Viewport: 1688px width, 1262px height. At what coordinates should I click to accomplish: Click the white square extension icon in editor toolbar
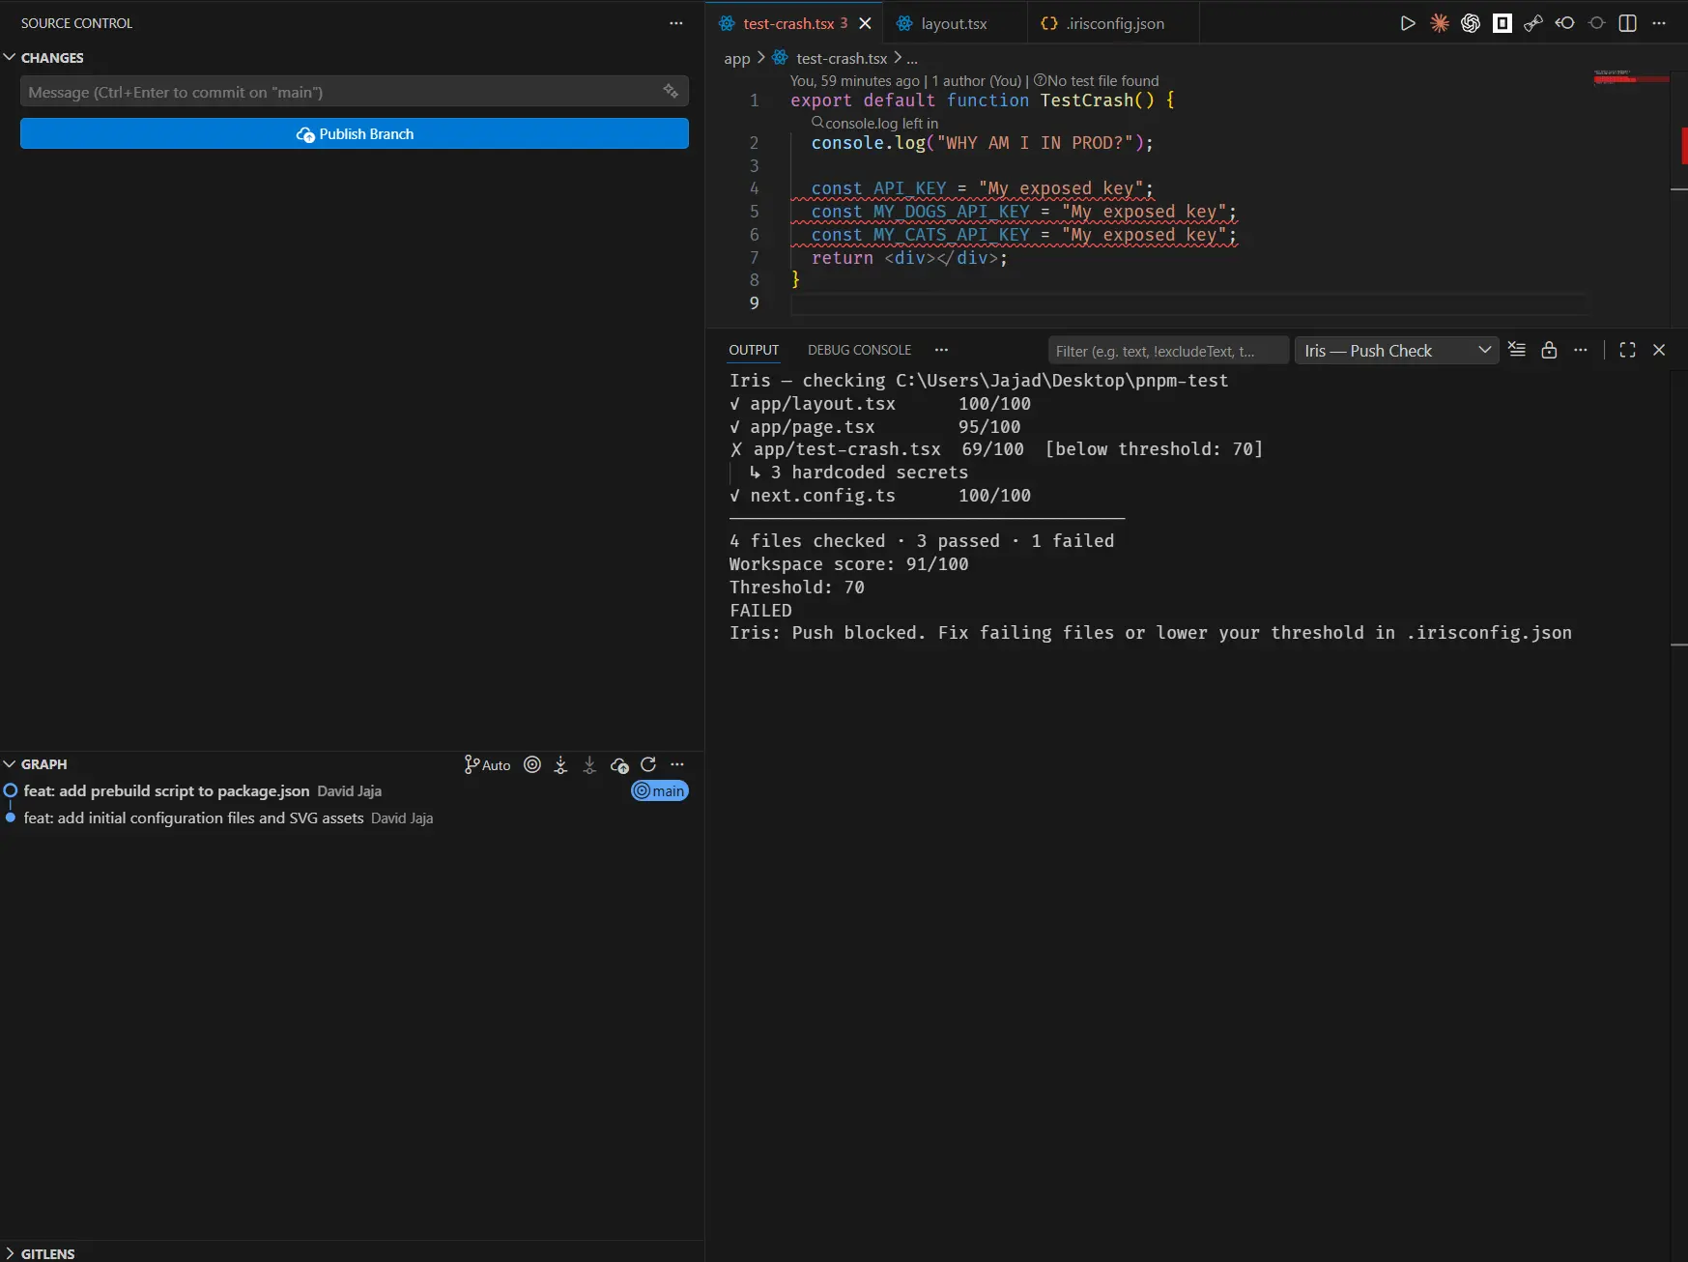[1502, 23]
